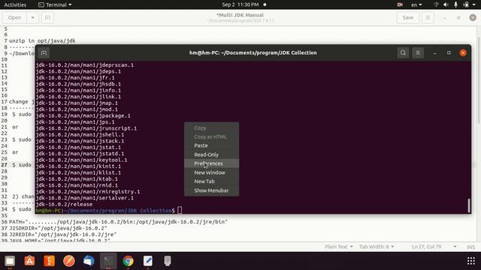Switch to Terminal icon in dock
481x270 pixels.
tap(108, 261)
